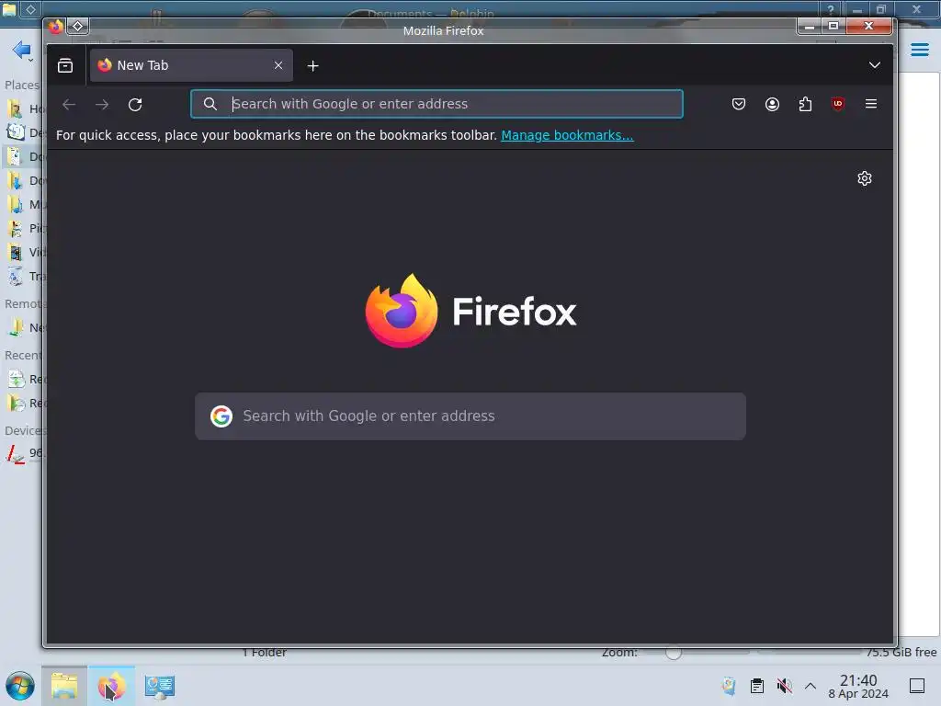Screen dimensions: 941x706
Task: Open the Firefox account menu
Action: [772, 104]
